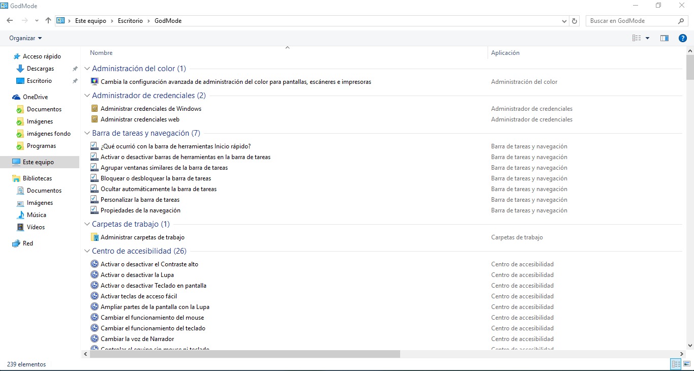This screenshot has height=371, width=694.
Task: Click GodMode in the address breadcrumb
Action: click(x=168, y=21)
